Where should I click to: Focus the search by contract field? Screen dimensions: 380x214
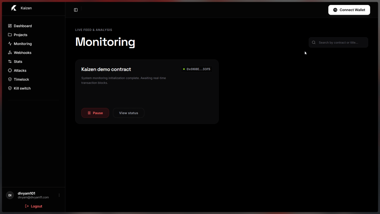[x=338, y=43]
